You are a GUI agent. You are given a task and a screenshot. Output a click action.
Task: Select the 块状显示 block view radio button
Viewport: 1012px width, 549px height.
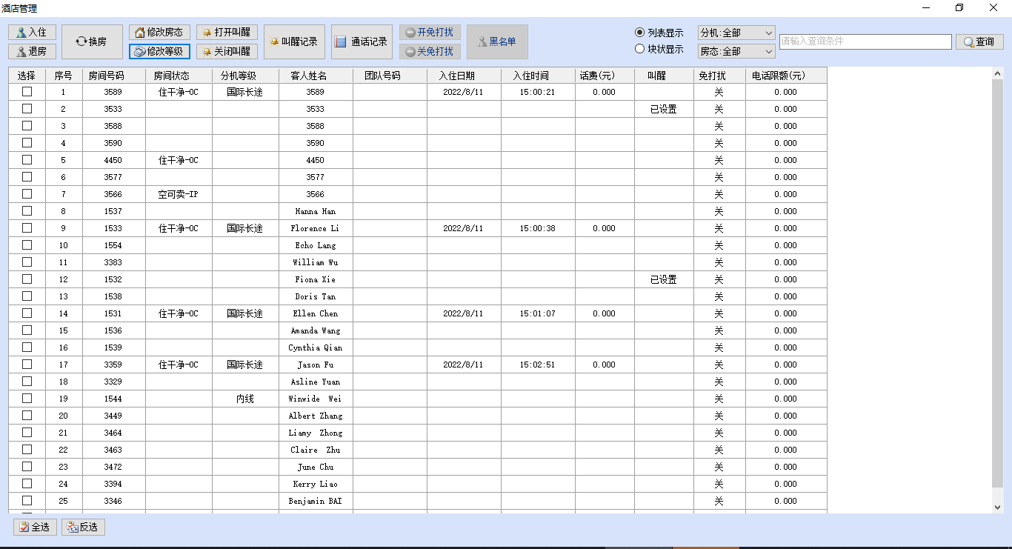pyautogui.click(x=640, y=49)
